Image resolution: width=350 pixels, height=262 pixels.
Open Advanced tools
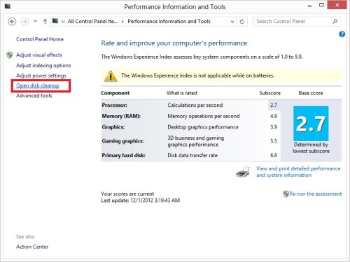[x=34, y=96]
